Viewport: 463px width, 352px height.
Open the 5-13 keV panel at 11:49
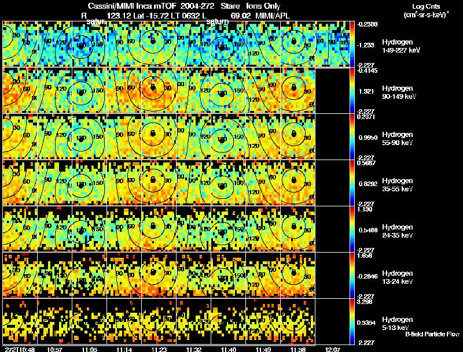click(263, 322)
